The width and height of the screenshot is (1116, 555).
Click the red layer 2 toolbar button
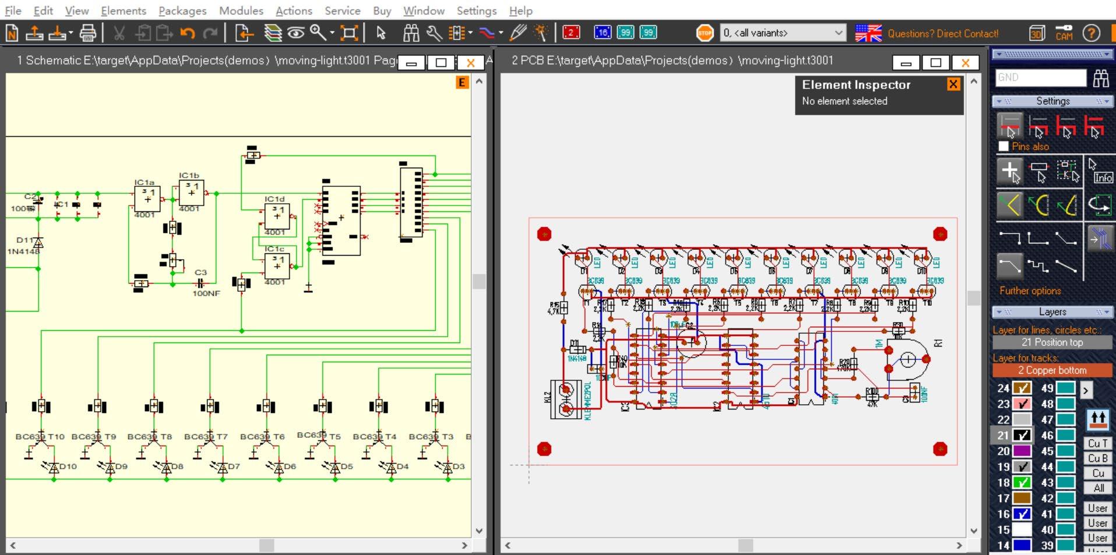click(x=571, y=33)
